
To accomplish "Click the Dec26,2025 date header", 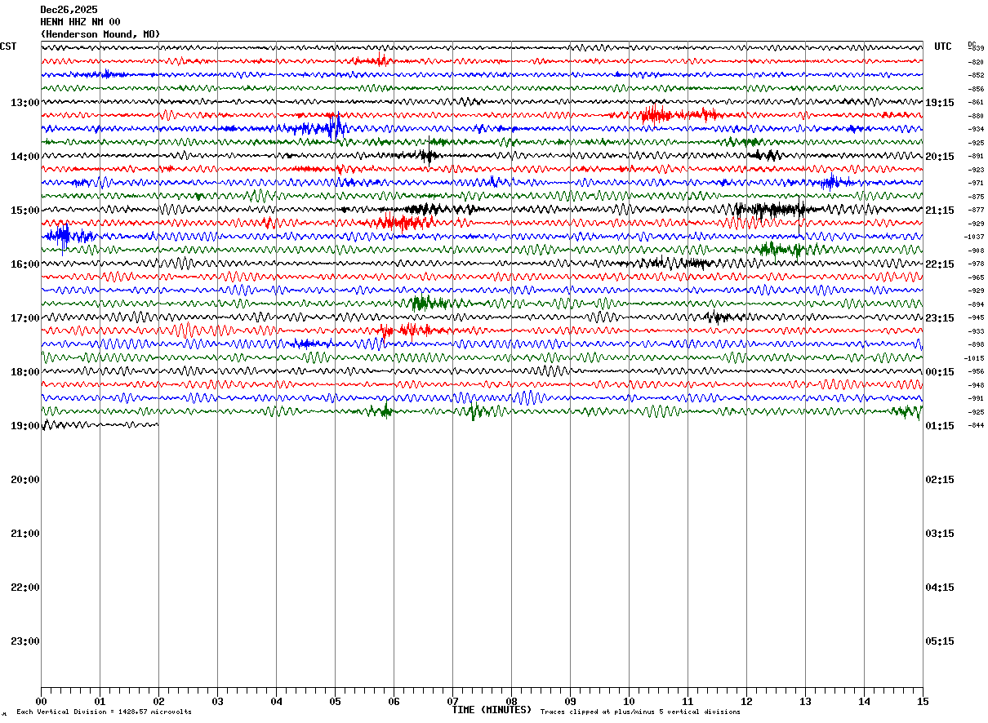I will coord(69,10).
